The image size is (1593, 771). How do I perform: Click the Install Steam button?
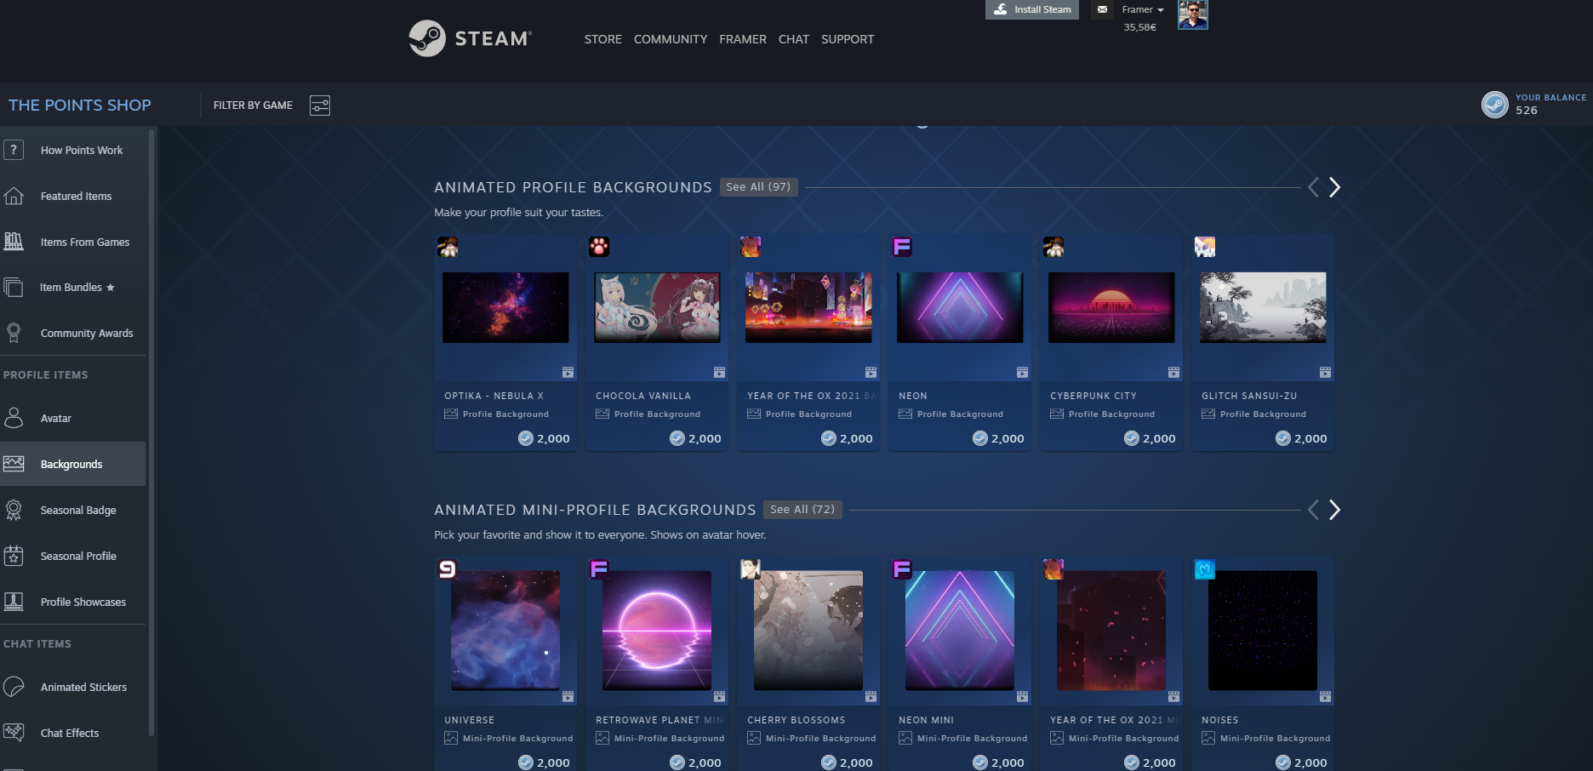coord(1032,9)
